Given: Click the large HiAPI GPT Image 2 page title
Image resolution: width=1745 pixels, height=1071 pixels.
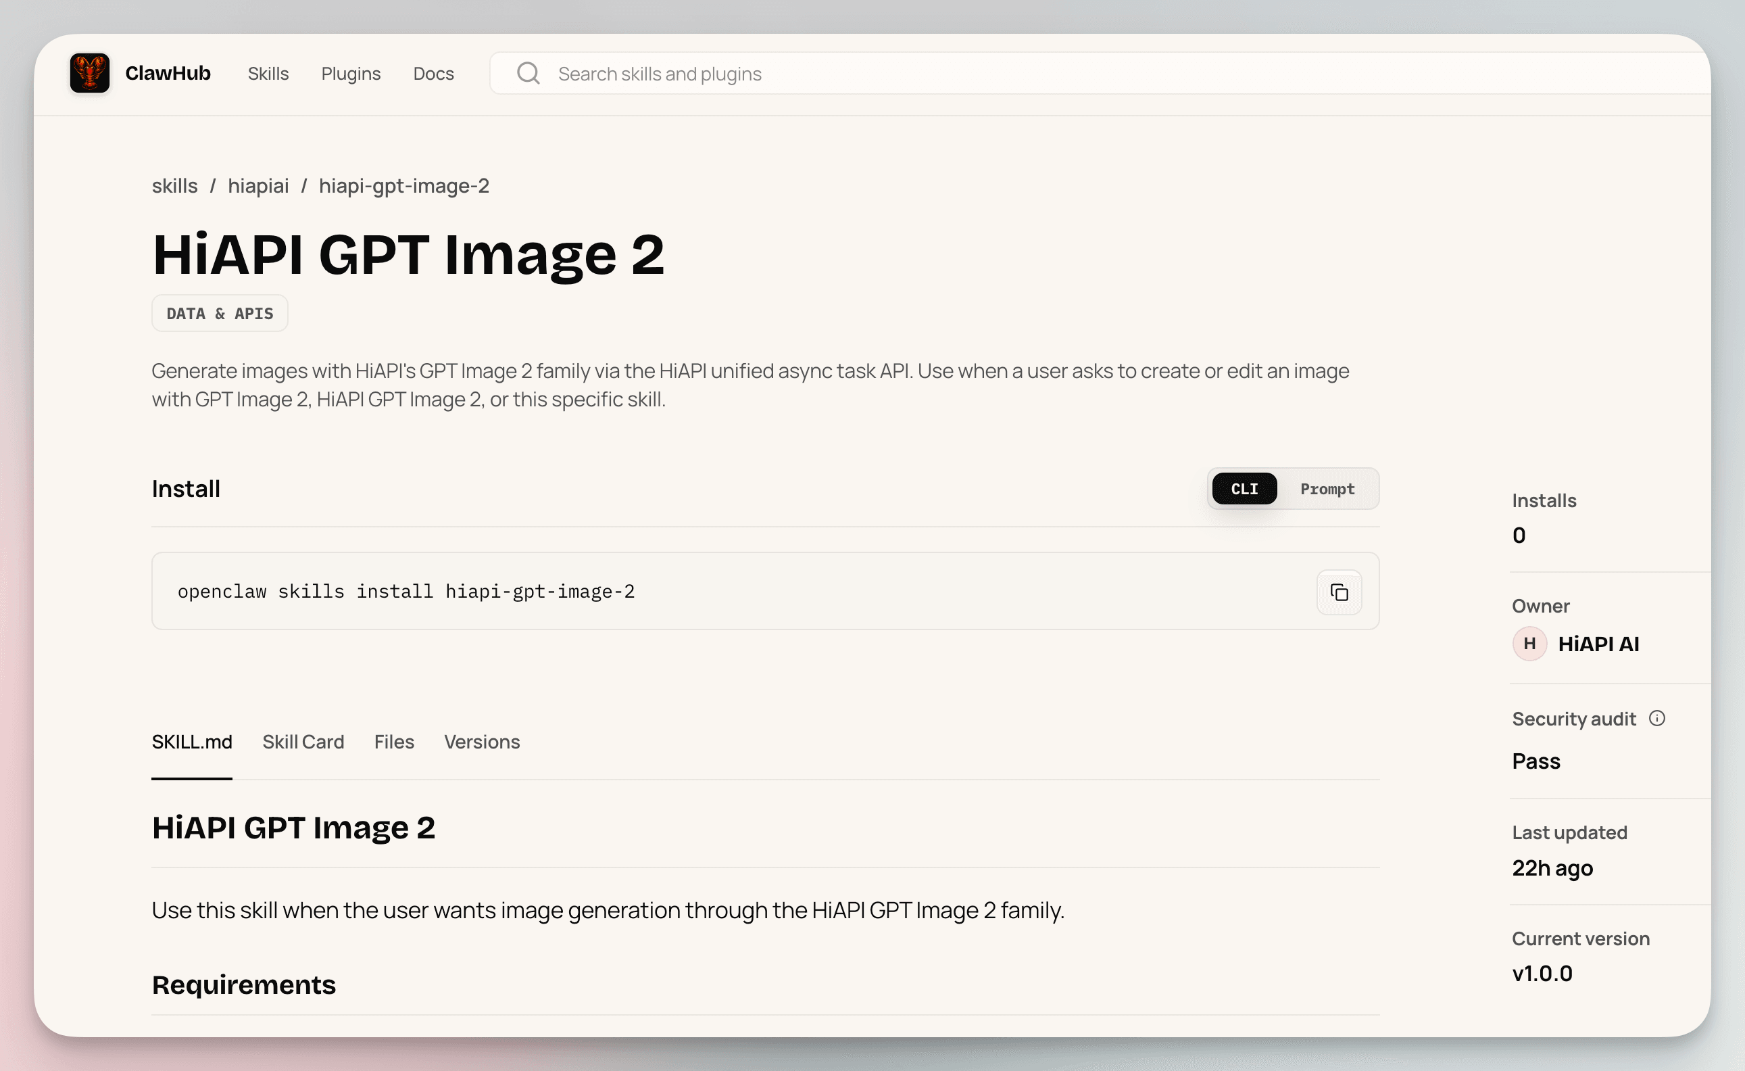Looking at the screenshot, I should pos(409,254).
